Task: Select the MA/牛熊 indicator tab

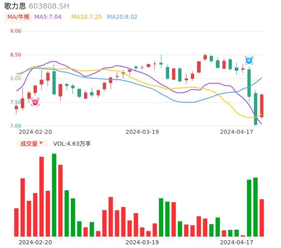Action: tap(18, 17)
